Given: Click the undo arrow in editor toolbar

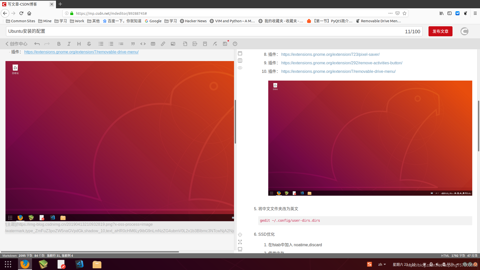Looking at the screenshot, I should click(x=37, y=44).
